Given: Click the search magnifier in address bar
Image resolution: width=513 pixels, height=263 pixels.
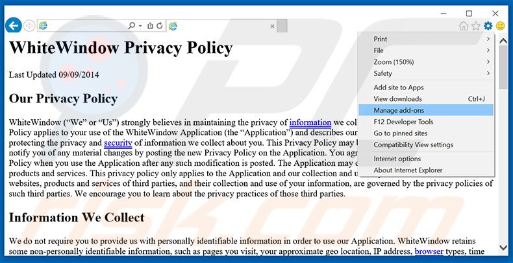Looking at the screenshot, I should pyautogui.click(x=132, y=26).
